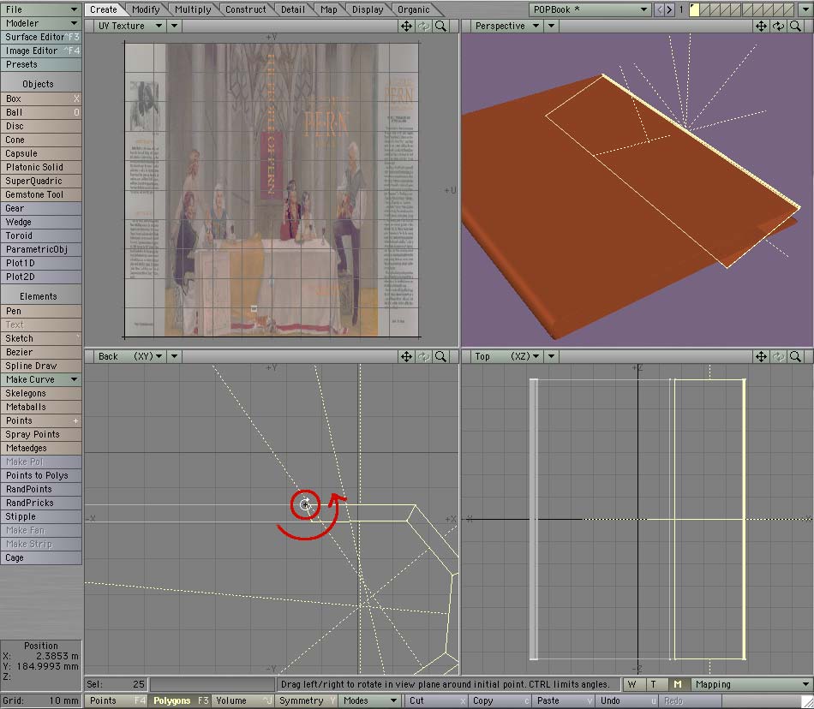Image resolution: width=814 pixels, height=709 pixels.
Task: Click the Copy button
Action: pos(499,700)
